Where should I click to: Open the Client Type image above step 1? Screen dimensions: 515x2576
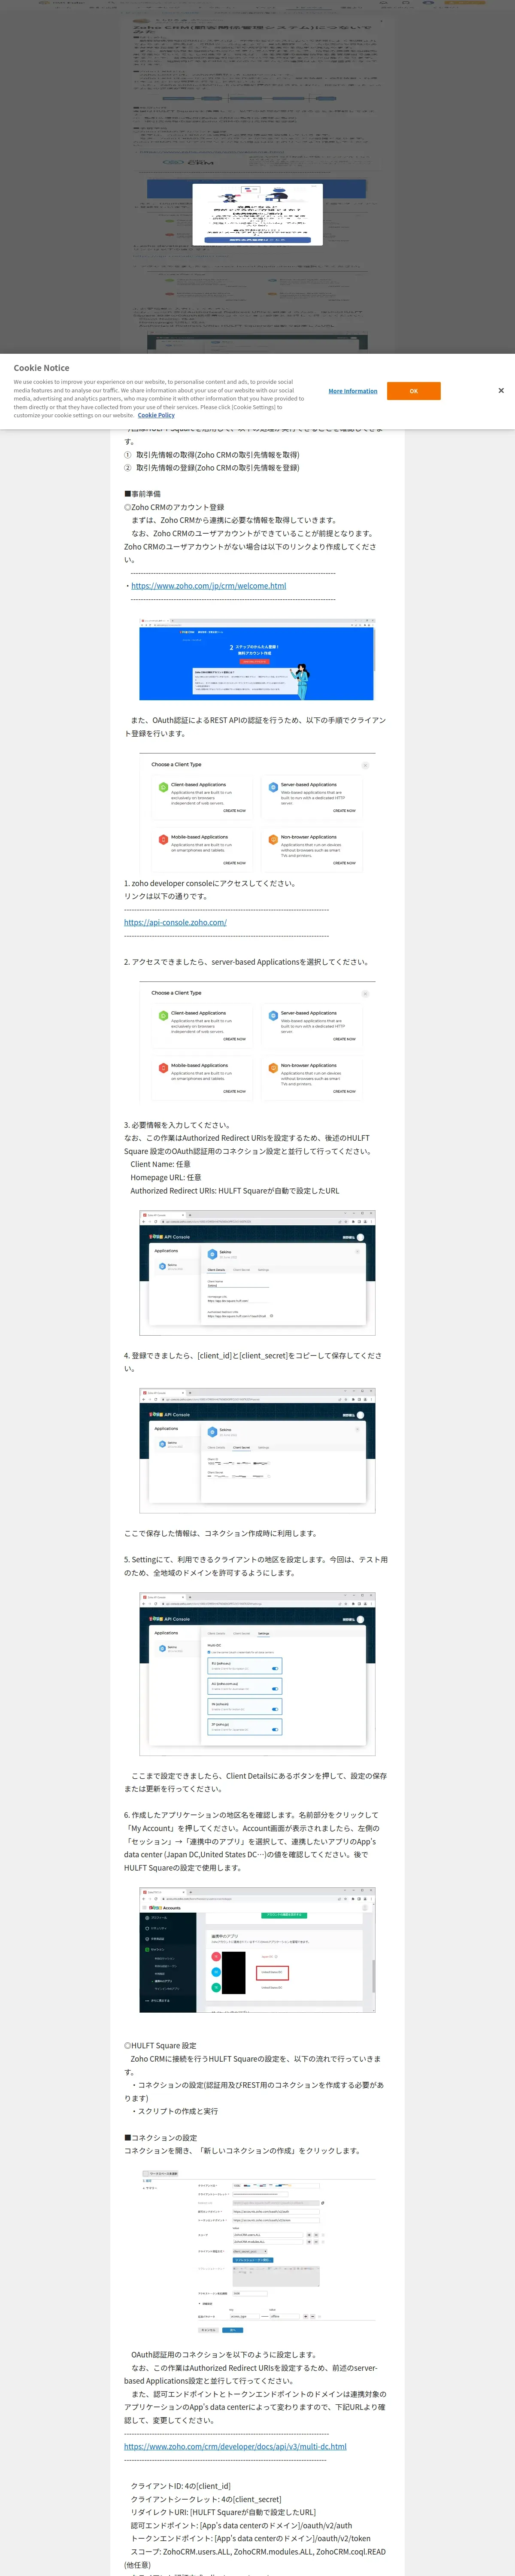coord(257,813)
